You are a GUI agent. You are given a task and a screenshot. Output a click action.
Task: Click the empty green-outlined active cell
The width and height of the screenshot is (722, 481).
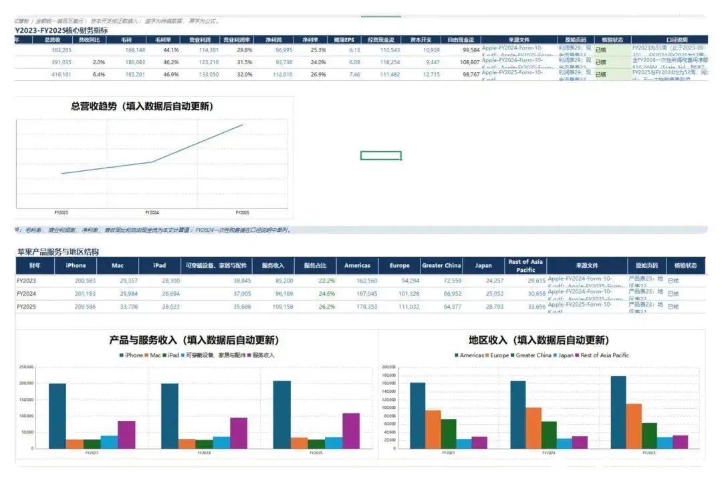[381, 156]
